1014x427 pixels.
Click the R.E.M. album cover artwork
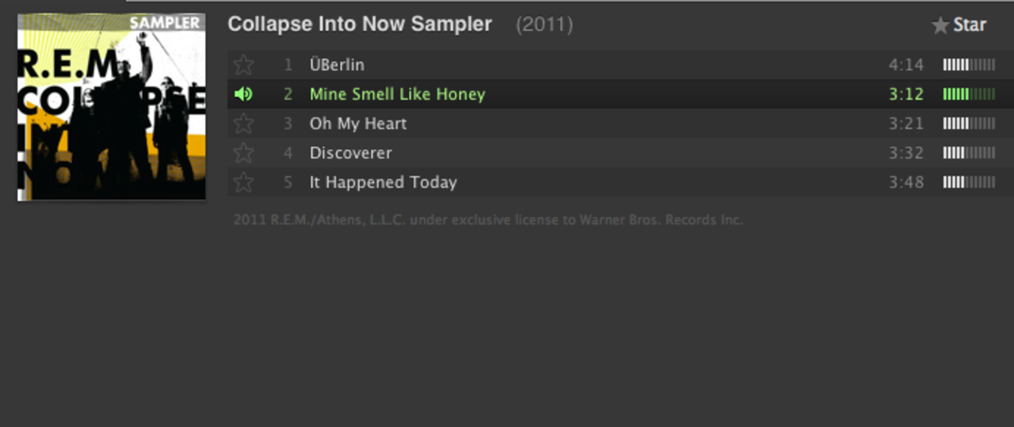112,107
